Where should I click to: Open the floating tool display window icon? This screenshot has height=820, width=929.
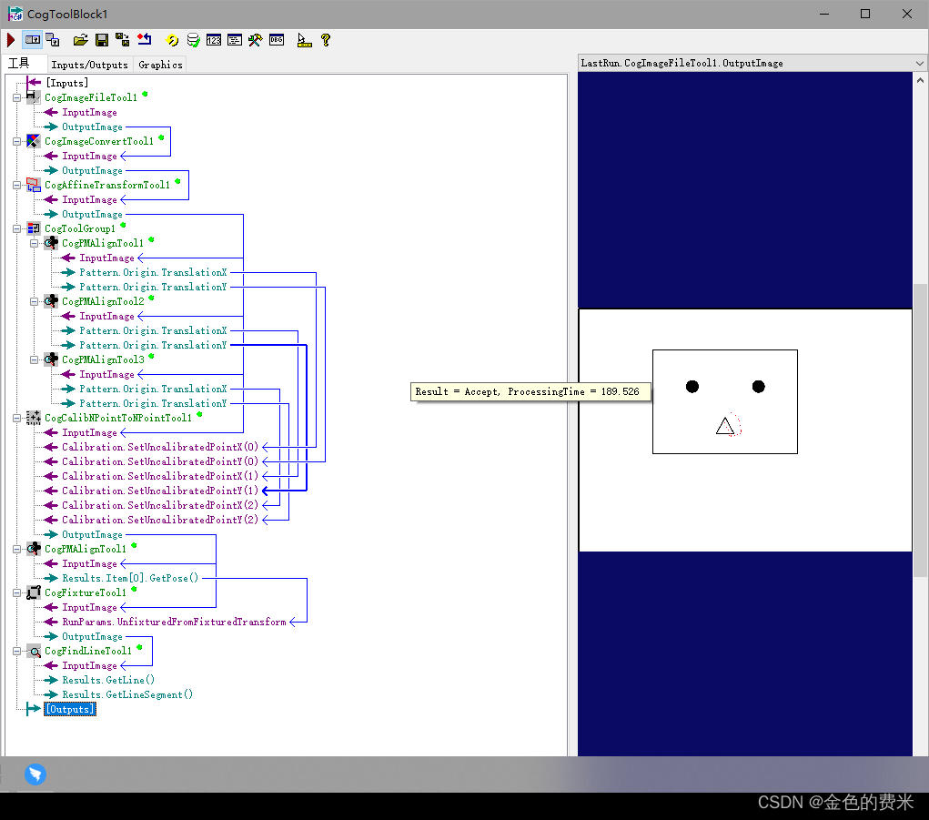pyautogui.click(x=53, y=40)
